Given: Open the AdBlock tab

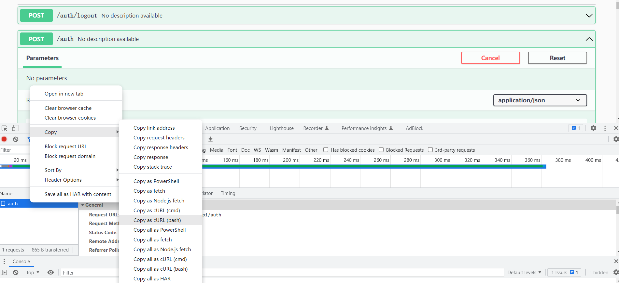Looking at the screenshot, I should pyautogui.click(x=415, y=128).
